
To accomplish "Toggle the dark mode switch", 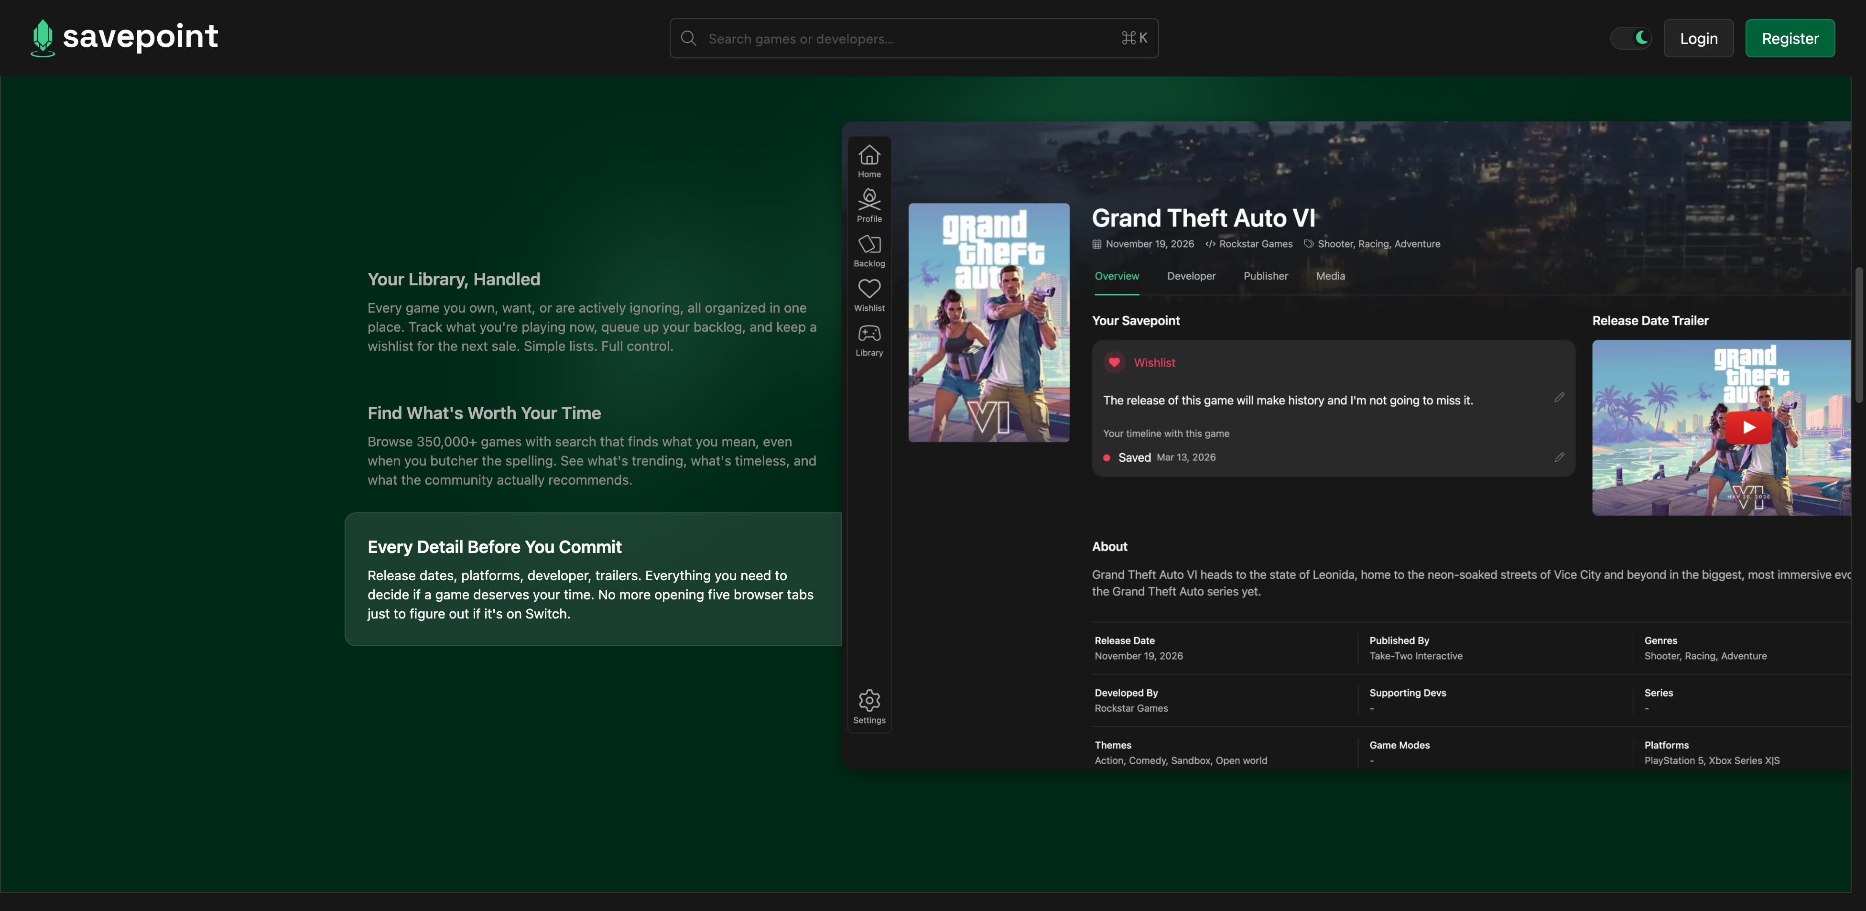I will click(1630, 38).
